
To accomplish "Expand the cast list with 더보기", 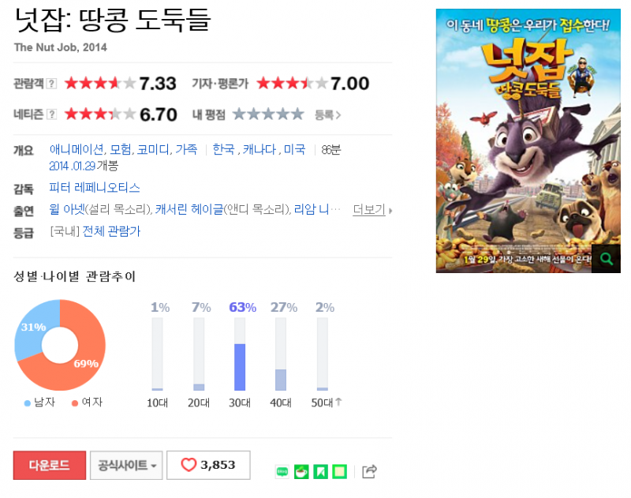I will coord(372,210).
